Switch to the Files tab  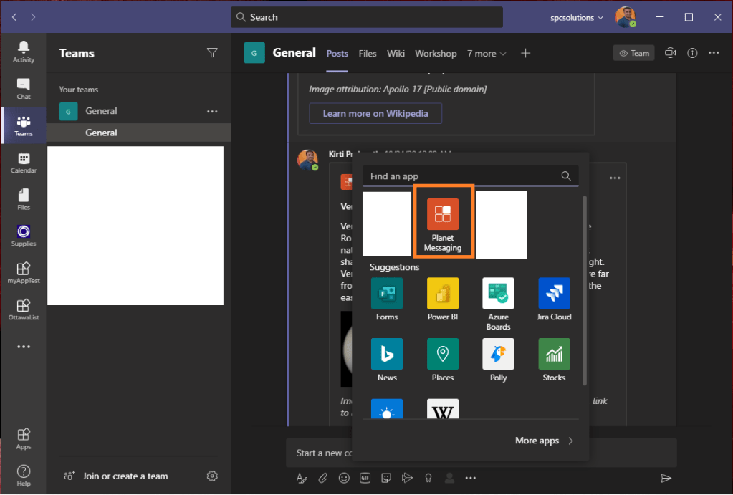368,54
